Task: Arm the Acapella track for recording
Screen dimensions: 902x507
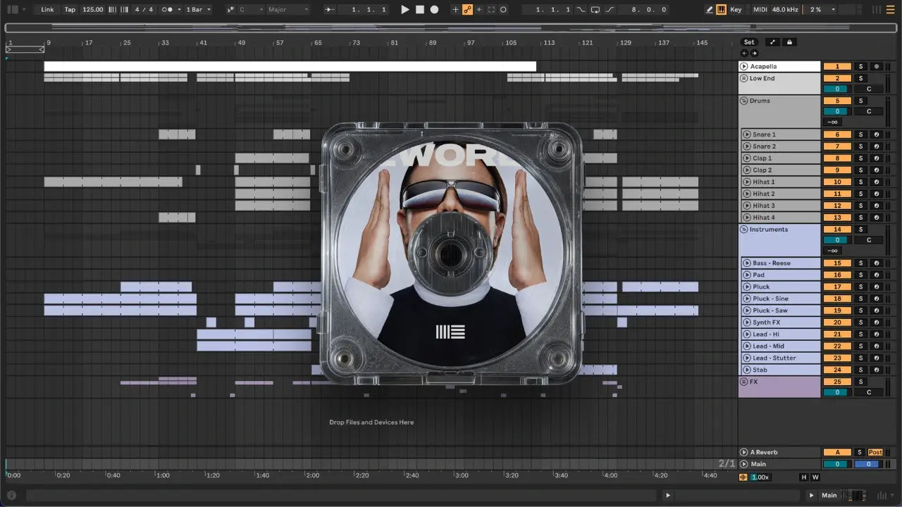Action: tap(877, 66)
